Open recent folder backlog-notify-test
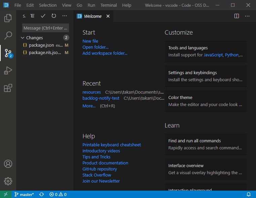 pyautogui.click(x=101, y=98)
